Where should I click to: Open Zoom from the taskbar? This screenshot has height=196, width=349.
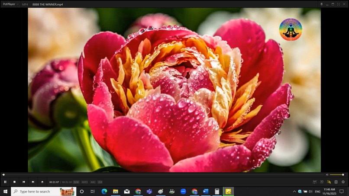tap(183, 191)
